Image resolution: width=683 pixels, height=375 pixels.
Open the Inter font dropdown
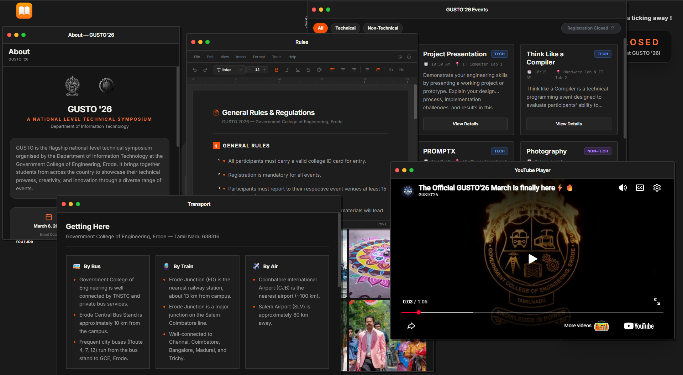[x=230, y=70]
